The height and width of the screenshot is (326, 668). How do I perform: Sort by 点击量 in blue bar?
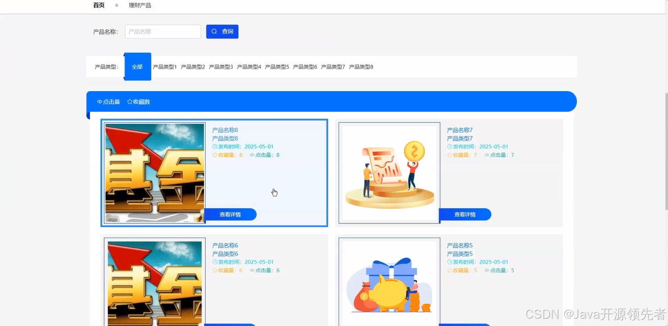tap(109, 102)
